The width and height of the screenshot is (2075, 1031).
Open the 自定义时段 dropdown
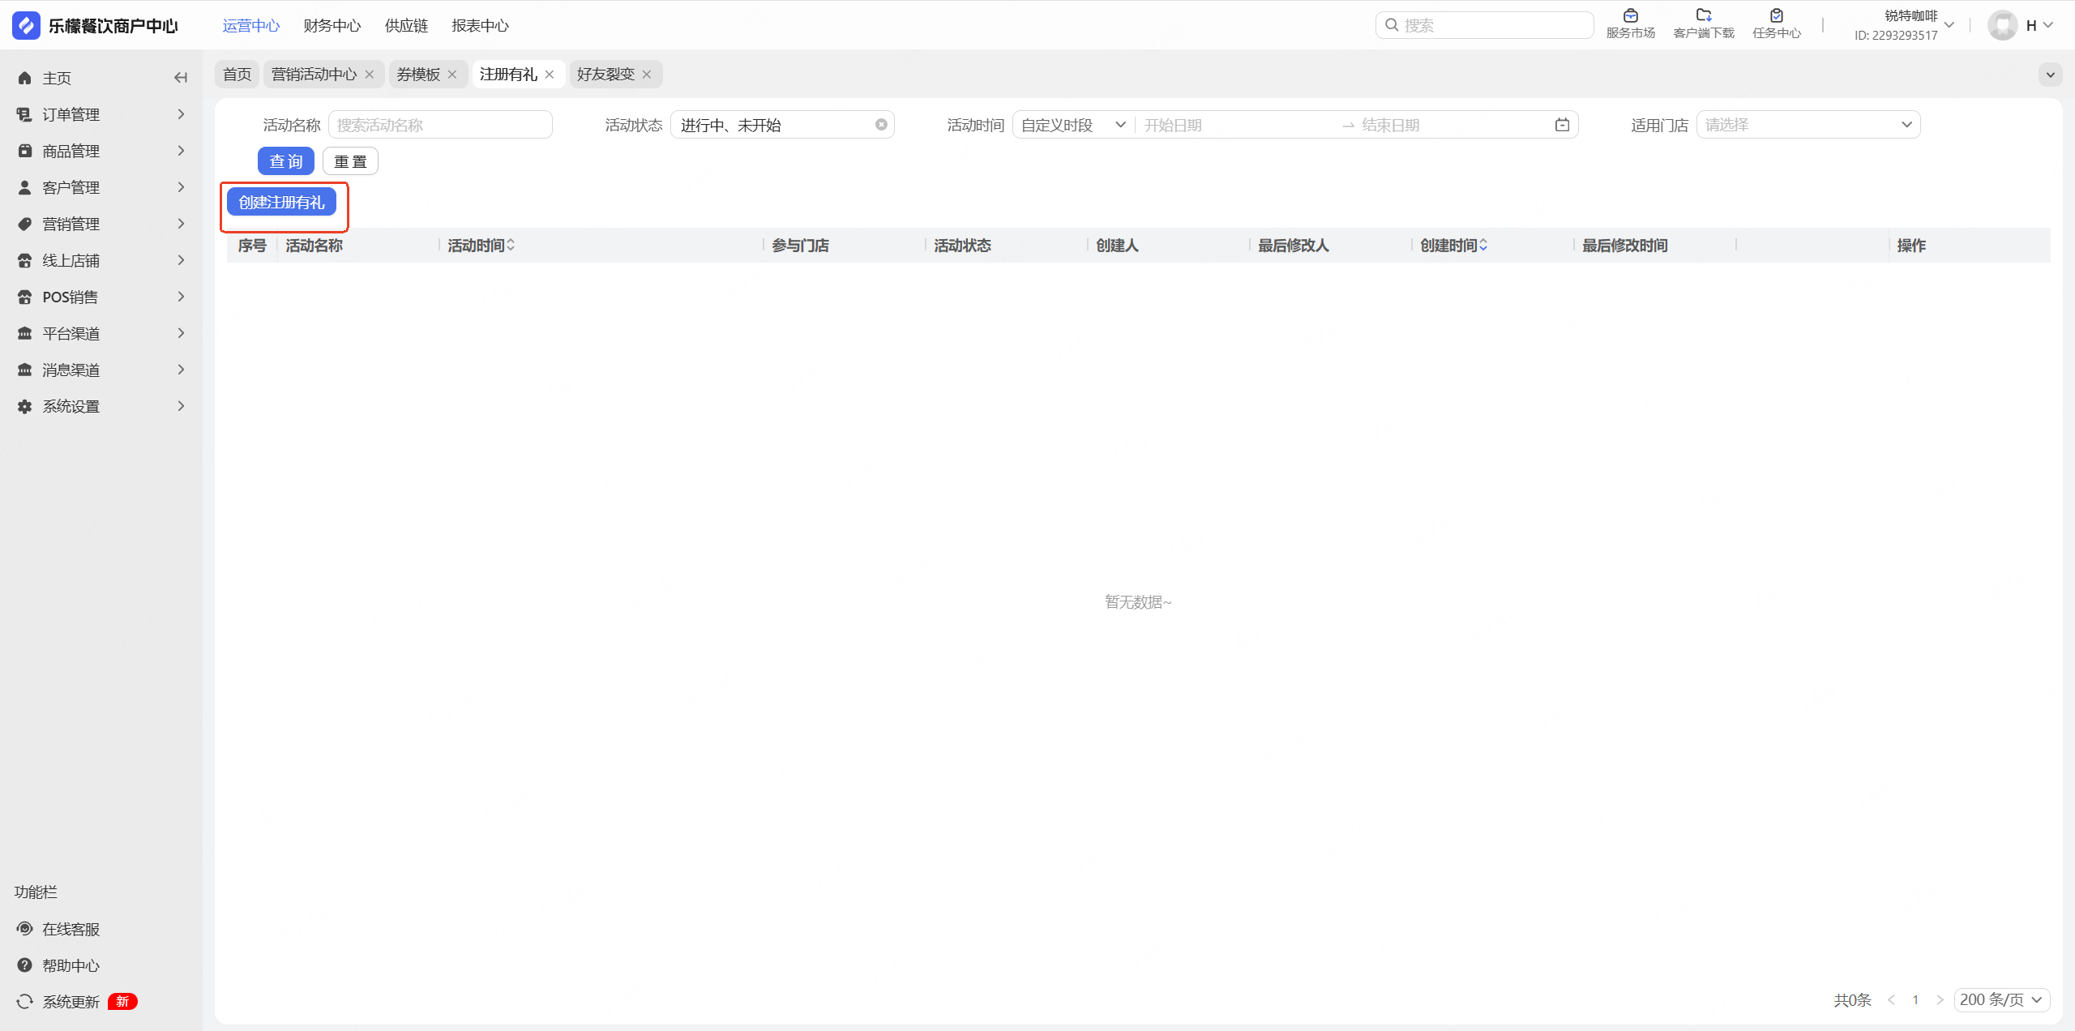tap(1074, 125)
